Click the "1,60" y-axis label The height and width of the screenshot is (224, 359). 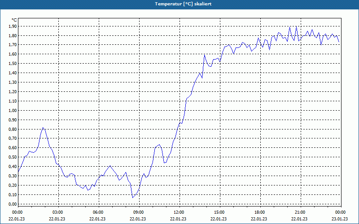coord(13,54)
